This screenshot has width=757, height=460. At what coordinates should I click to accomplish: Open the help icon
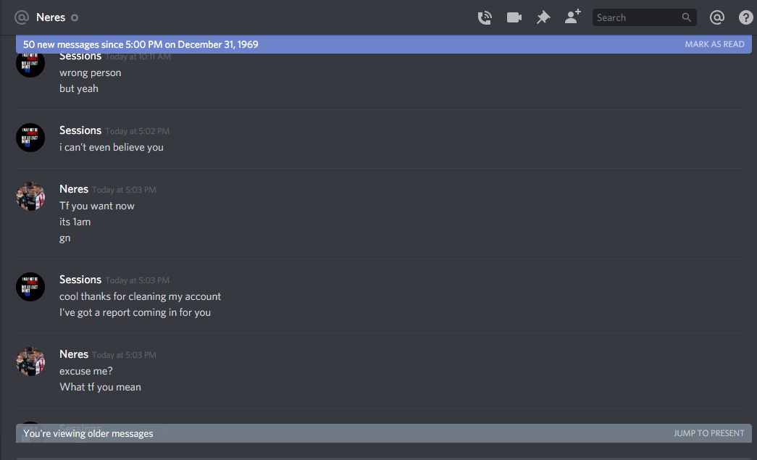click(x=746, y=18)
